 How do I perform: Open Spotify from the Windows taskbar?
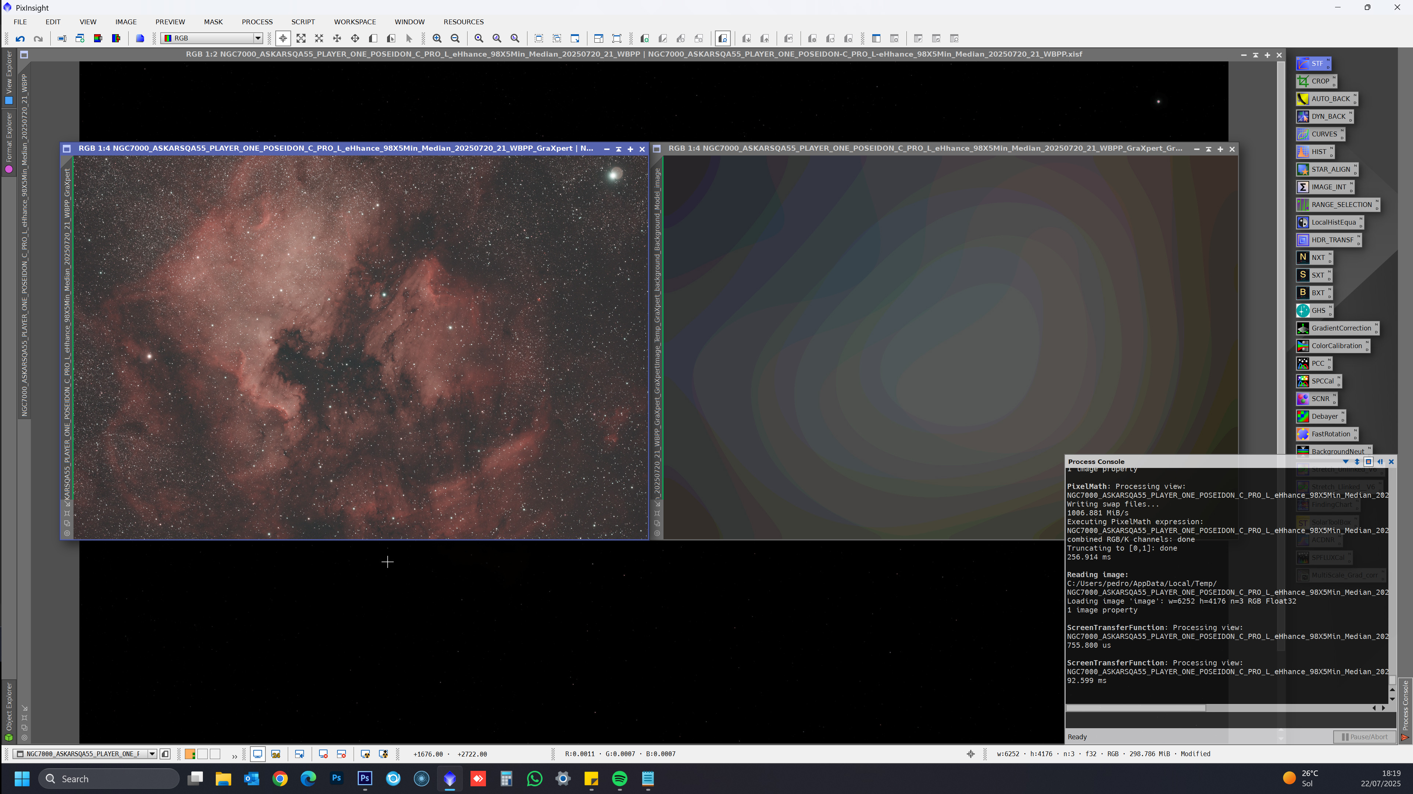pyautogui.click(x=619, y=779)
